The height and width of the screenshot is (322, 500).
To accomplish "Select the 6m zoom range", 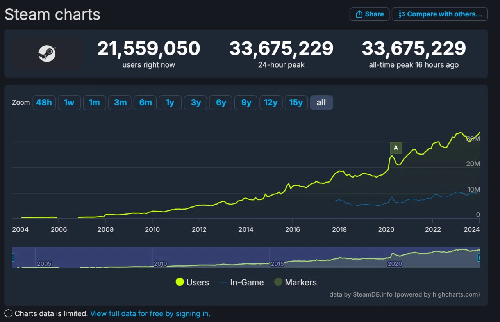I will tap(145, 103).
